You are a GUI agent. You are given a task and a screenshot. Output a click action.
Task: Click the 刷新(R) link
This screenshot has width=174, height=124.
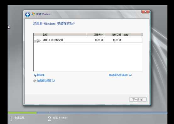point(41,75)
